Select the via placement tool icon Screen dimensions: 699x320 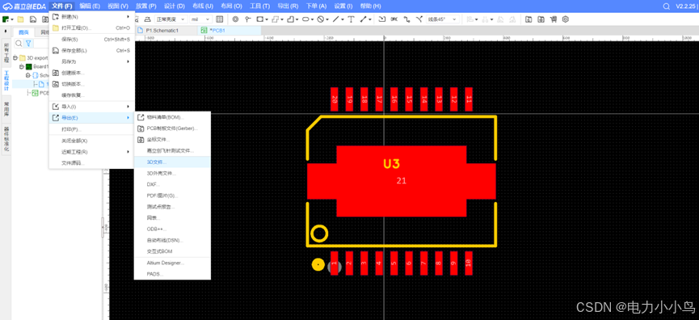pos(235,19)
